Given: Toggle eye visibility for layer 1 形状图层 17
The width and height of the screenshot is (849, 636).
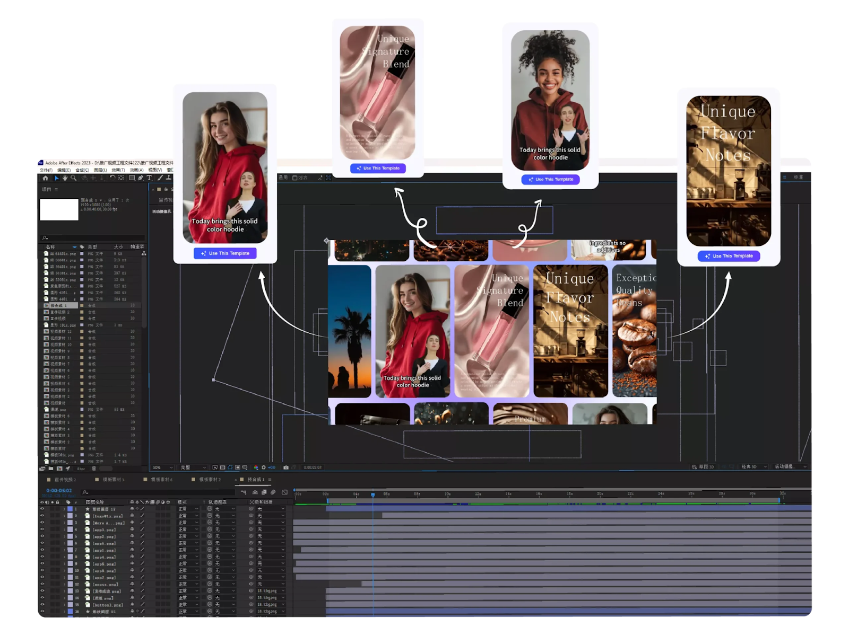Looking at the screenshot, I should point(42,509).
